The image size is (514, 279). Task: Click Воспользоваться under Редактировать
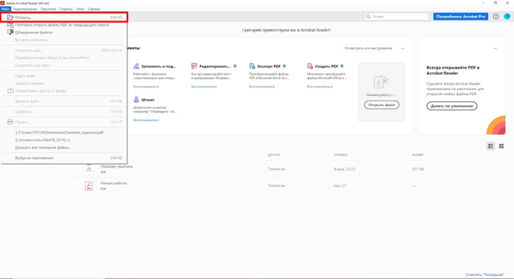pyautogui.click(x=204, y=87)
